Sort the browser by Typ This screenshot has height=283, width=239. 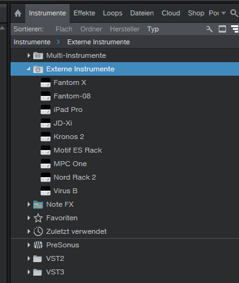153,29
